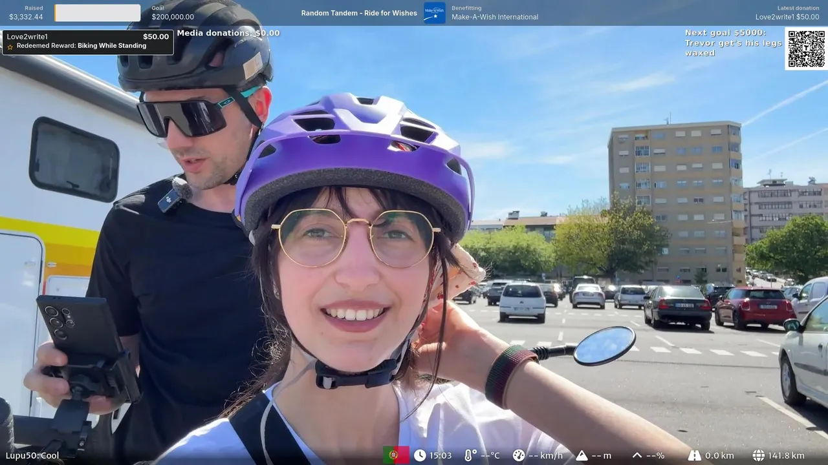The height and width of the screenshot is (465, 828).
Task: Click the star icon in the reward alert
Action: click(x=10, y=46)
